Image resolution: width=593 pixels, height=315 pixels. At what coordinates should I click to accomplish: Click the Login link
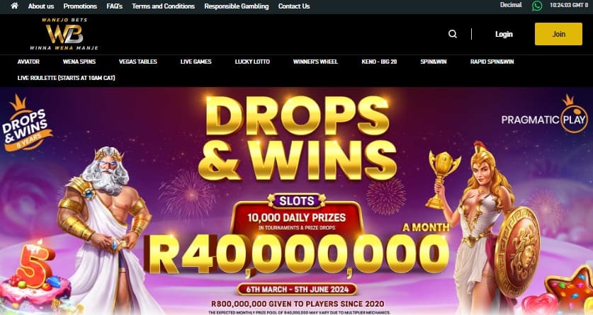click(x=504, y=34)
